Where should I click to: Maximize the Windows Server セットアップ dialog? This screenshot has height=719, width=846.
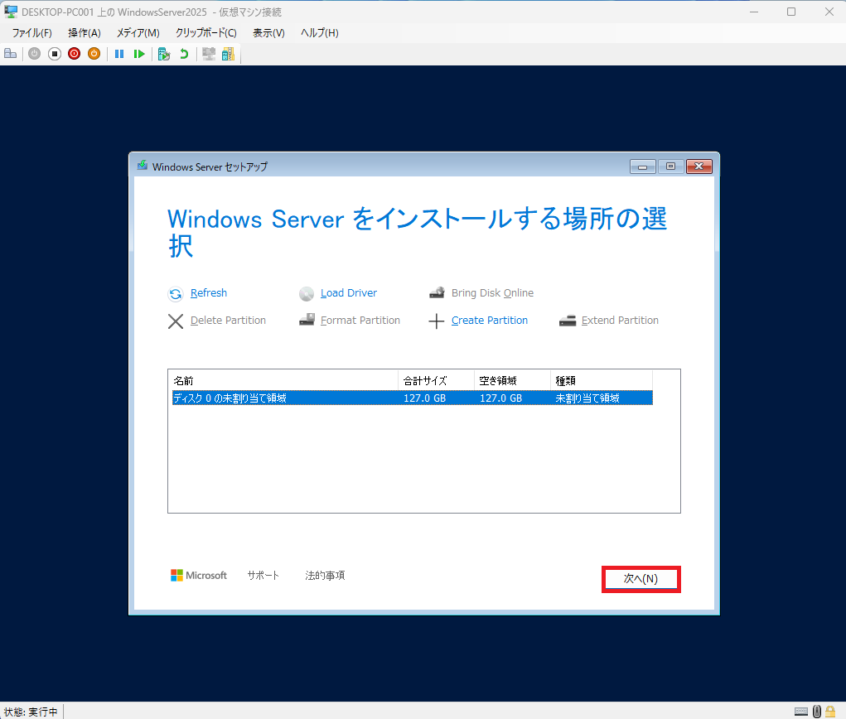click(x=670, y=166)
